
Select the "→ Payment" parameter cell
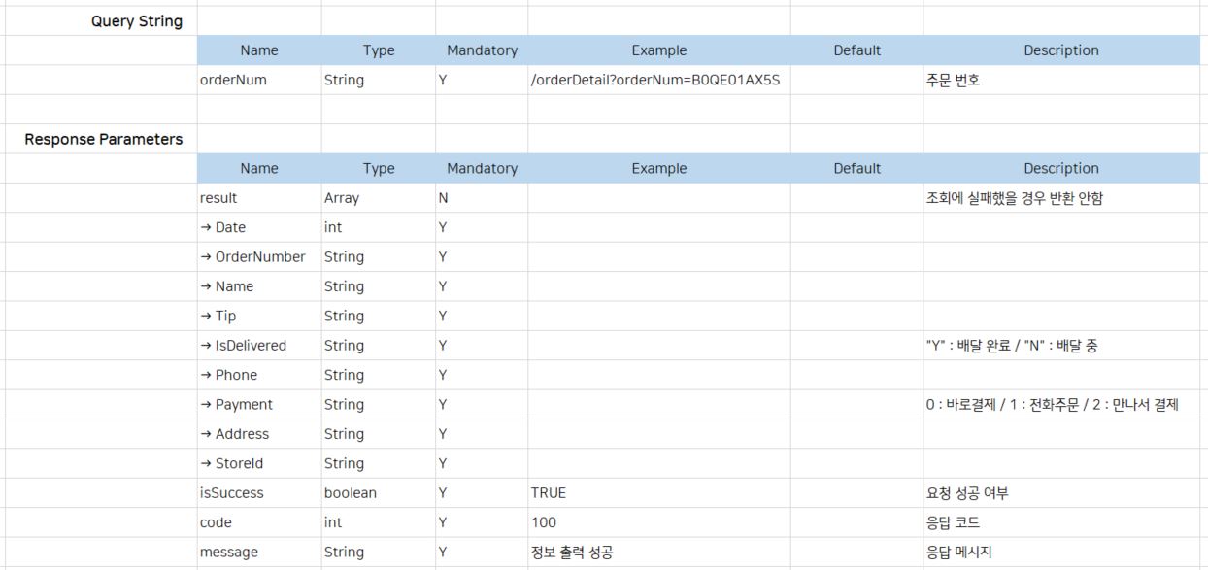point(237,404)
